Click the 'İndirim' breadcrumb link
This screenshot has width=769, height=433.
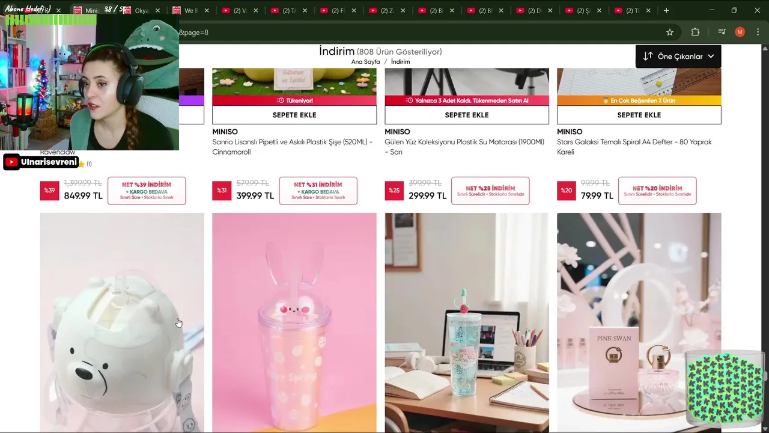coord(400,62)
